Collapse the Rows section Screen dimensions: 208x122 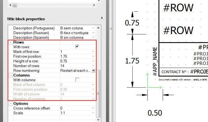[x=11, y=42]
